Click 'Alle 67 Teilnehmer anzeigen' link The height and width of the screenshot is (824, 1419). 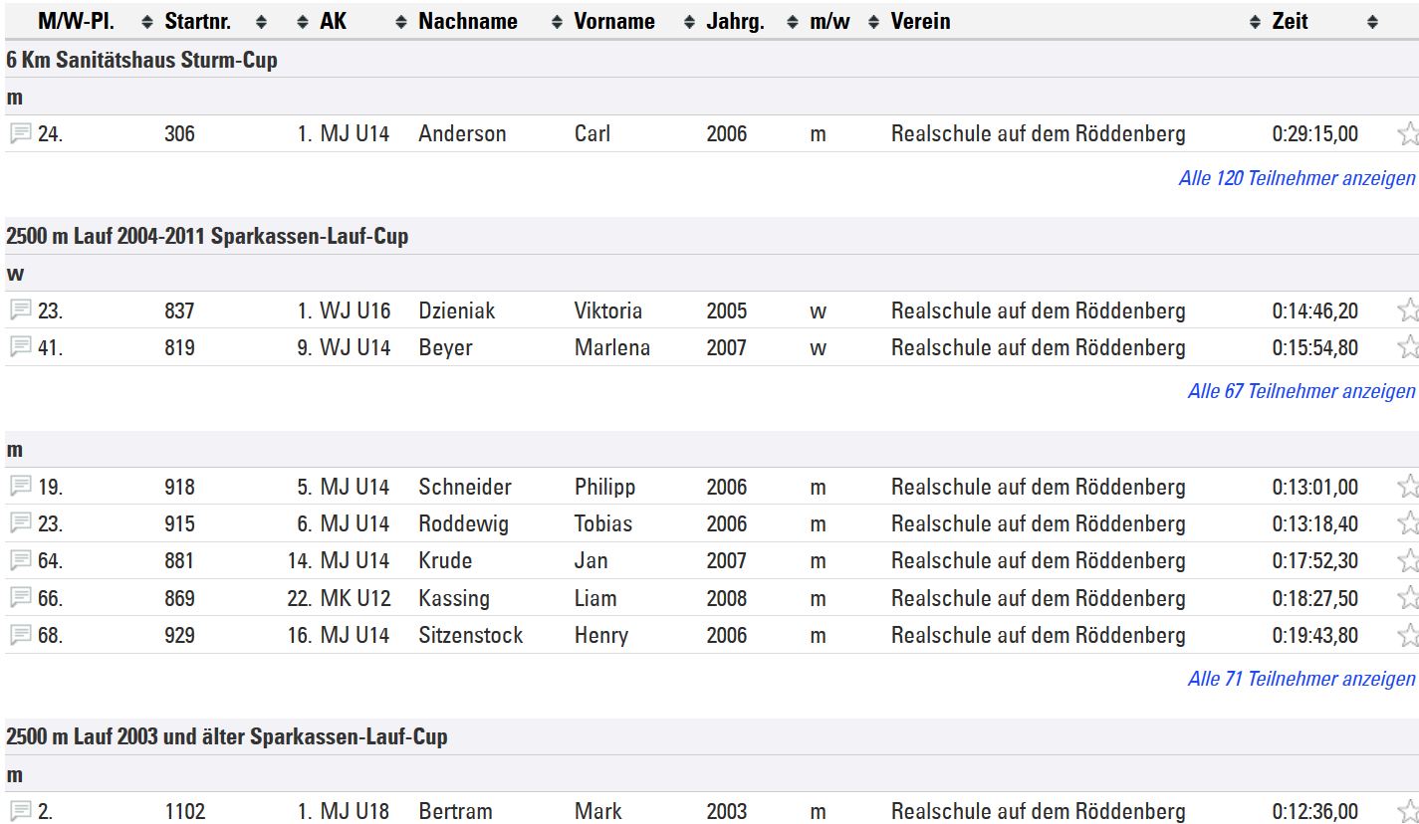pos(1301,391)
